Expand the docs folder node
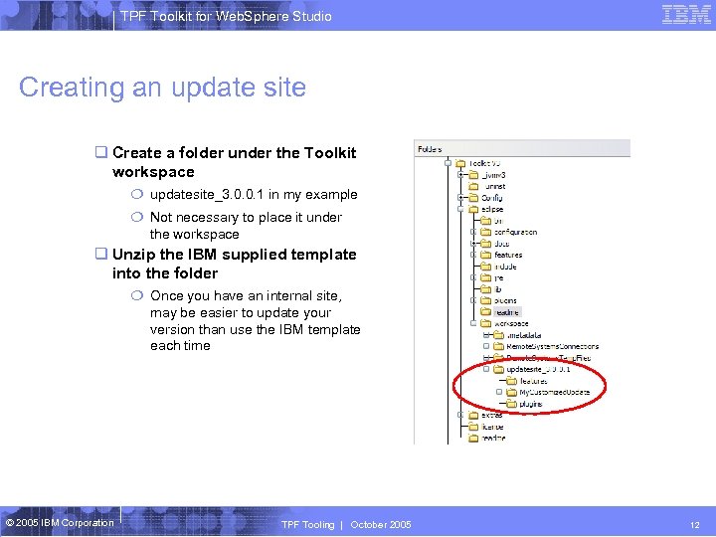The width and height of the screenshot is (716, 537). click(473, 243)
